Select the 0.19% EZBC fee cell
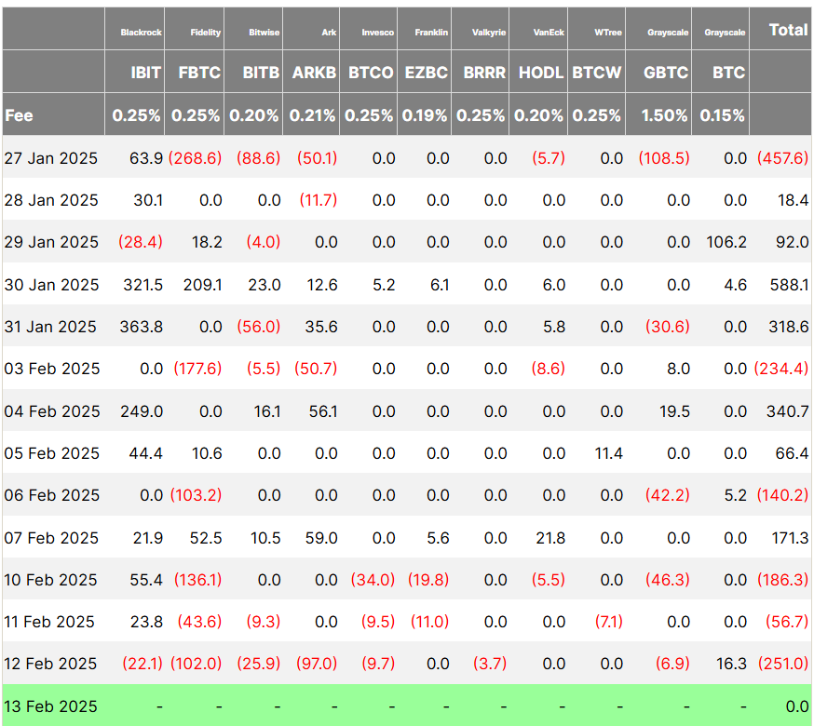Screen dimensions: 814x726 tap(424, 115)
